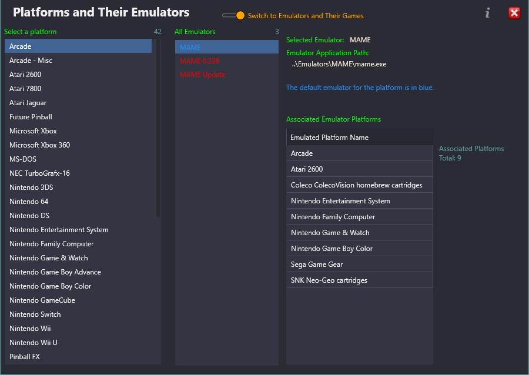Select Arcade - Misc platform
Screen dimensions: 529x375
78,61
